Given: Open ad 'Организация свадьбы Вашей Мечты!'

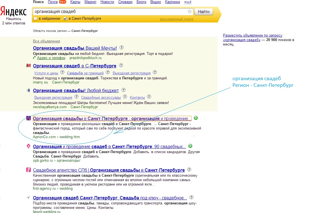Looking at the screenshot, I should [x=75, y=48].
